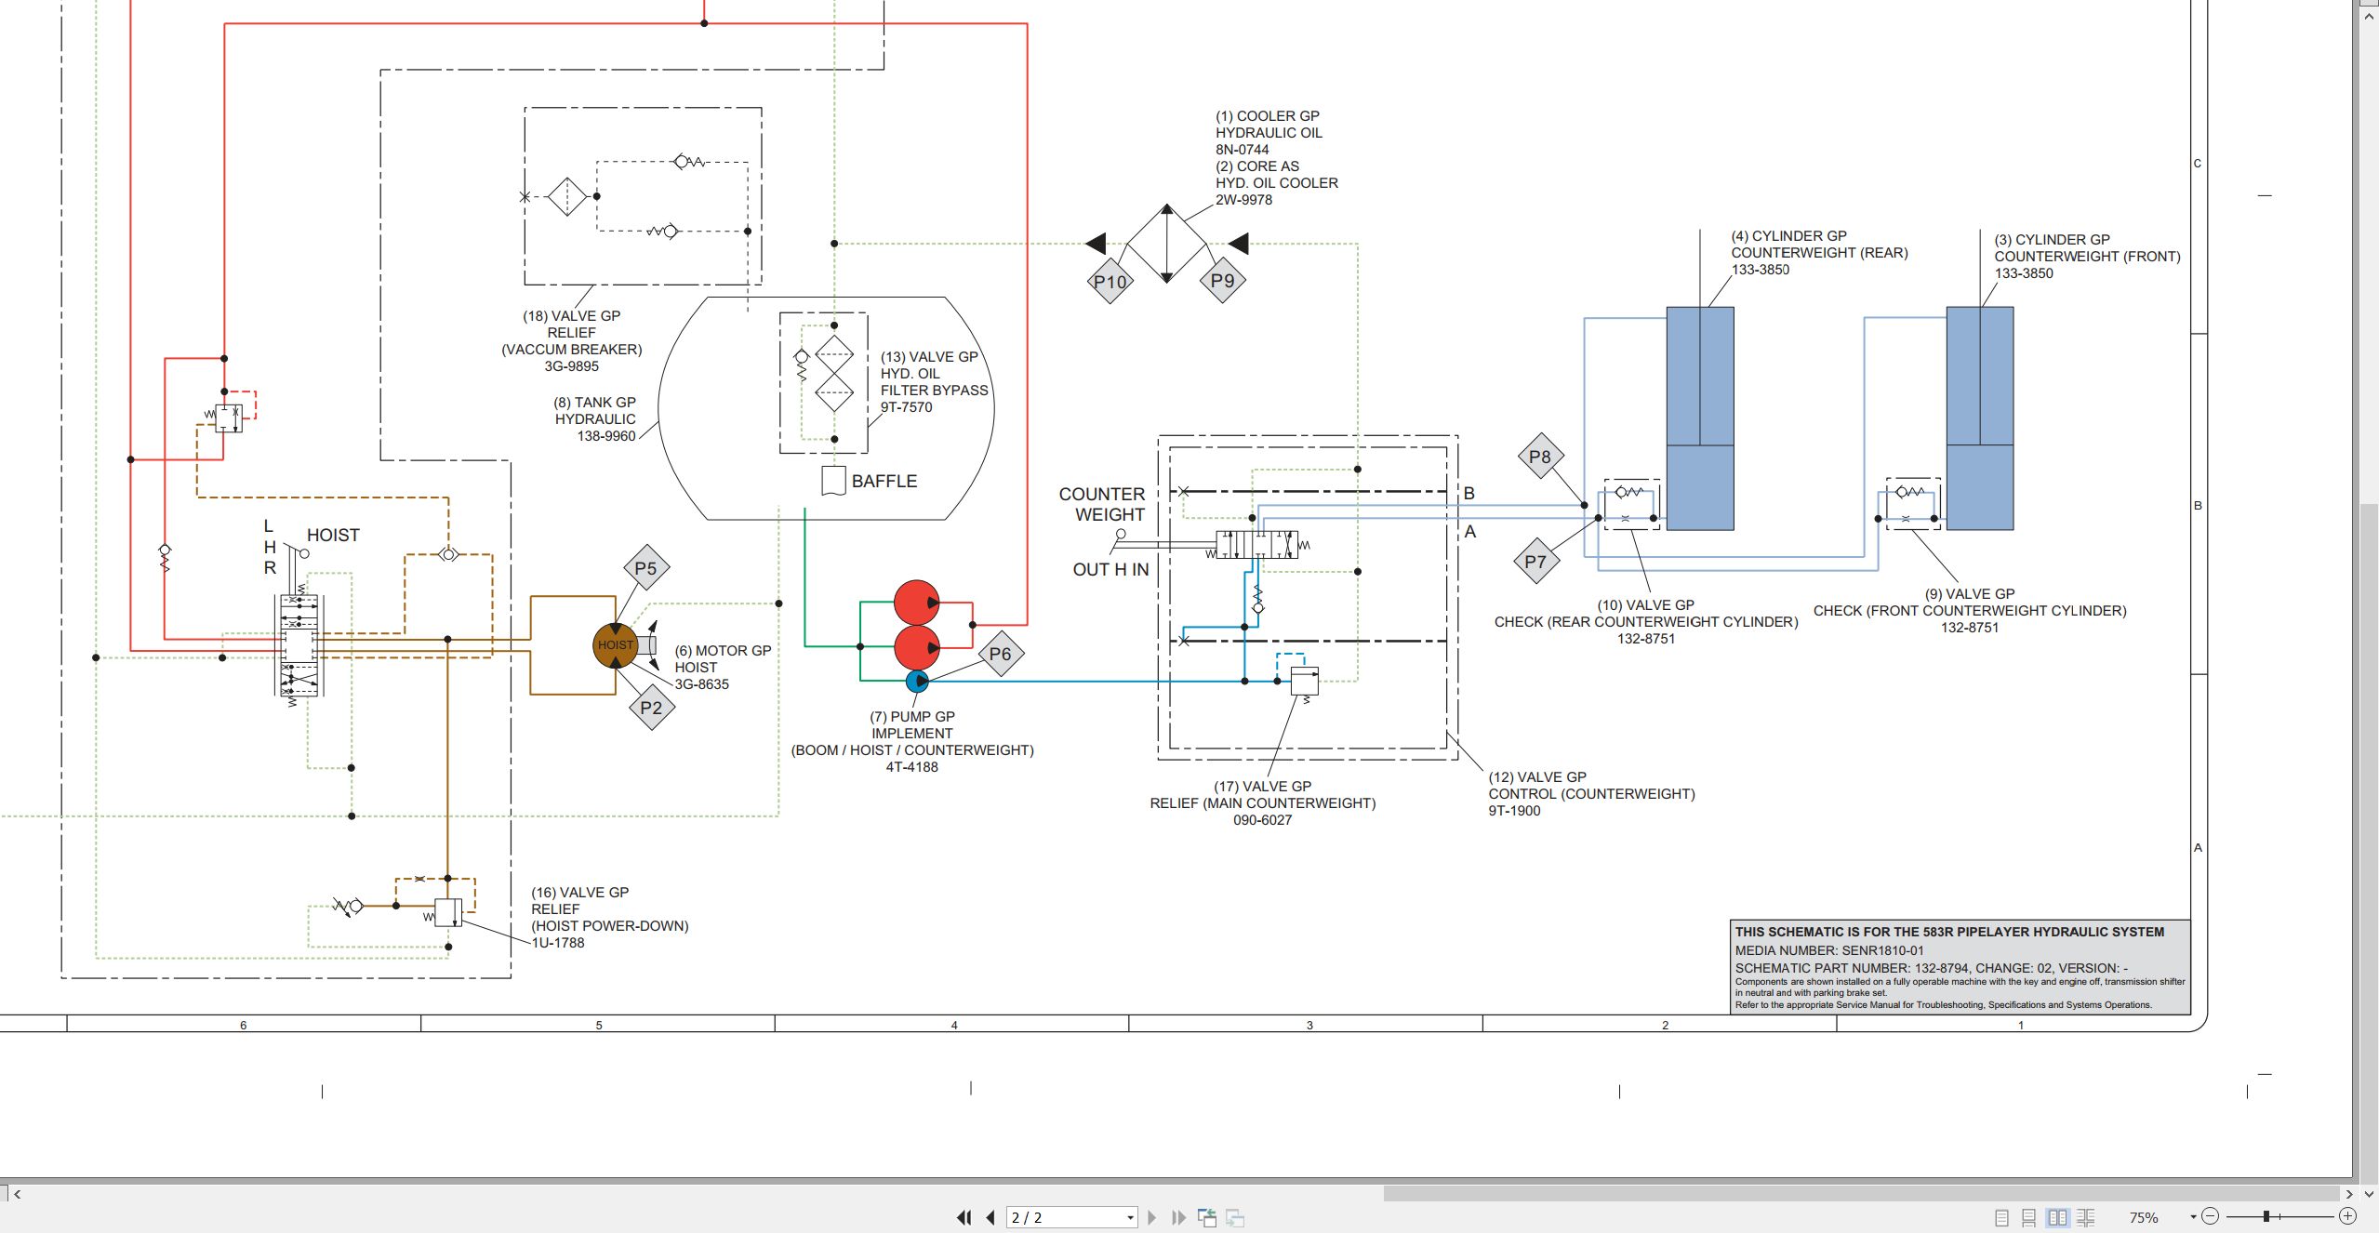Click the (7) PUMP GP label
Viewport: 2379px width, 1233px height.
click(x=911, y=717)
